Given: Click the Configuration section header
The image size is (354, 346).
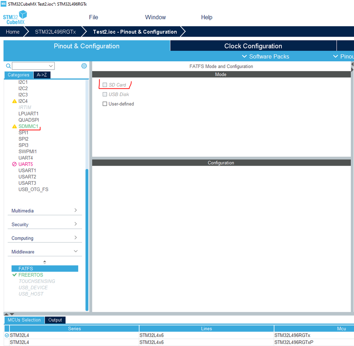Looking at the screenshot, I should coord(221,163).
